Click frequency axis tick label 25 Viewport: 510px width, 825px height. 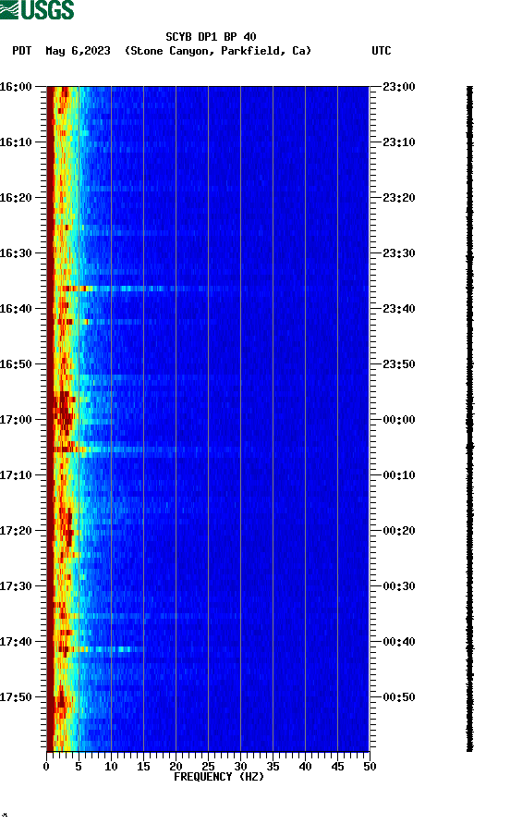[x=208, y=767]
